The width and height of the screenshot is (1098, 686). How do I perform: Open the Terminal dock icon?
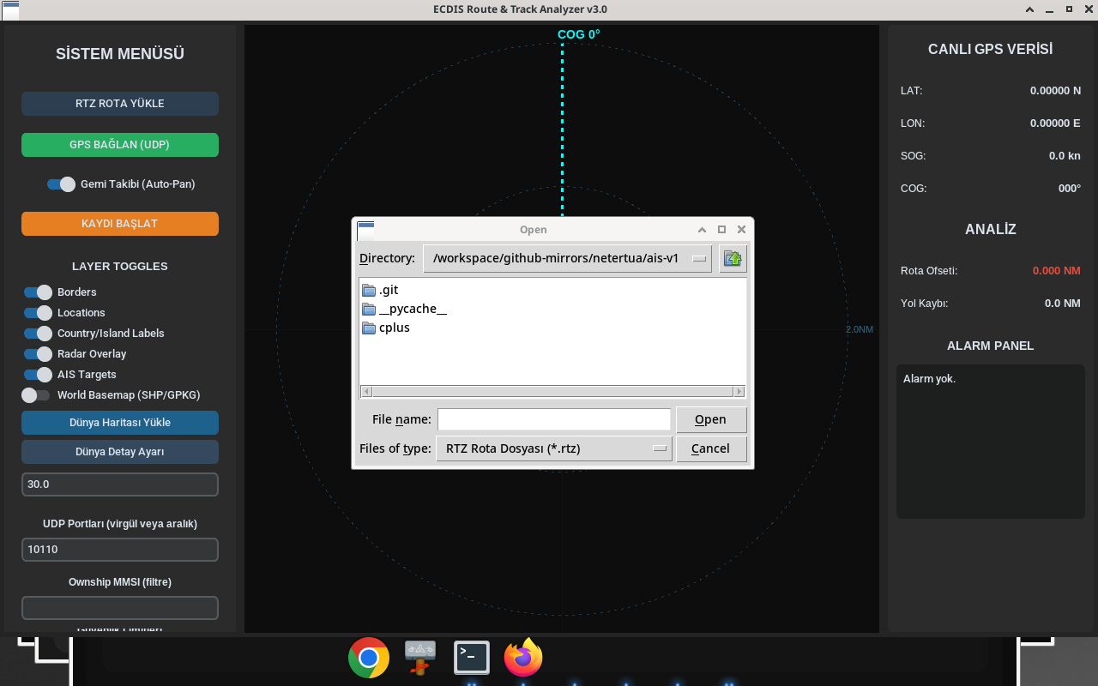472,658
